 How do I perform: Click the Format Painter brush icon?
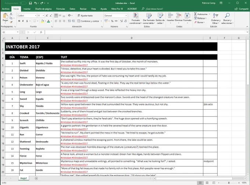click(x=11, y=22)
